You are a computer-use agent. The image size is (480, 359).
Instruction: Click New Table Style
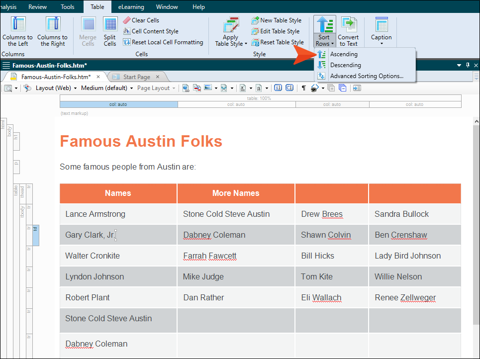click(x=277, y=20)
